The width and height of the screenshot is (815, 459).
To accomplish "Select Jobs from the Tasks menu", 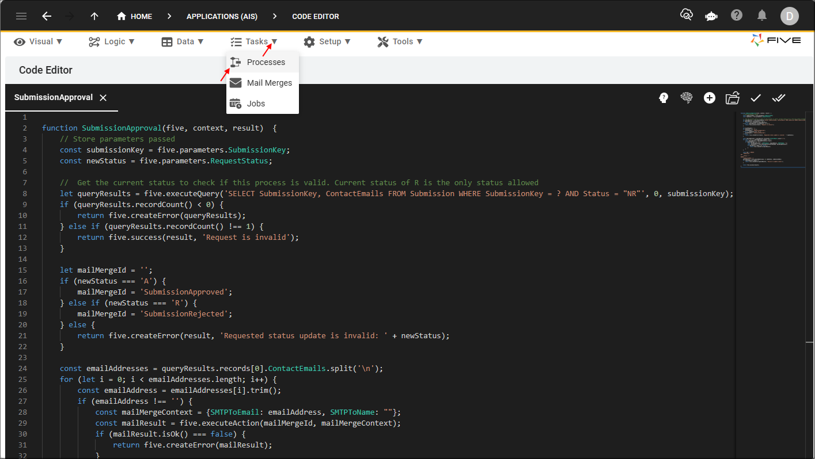I will tap(256, 104).
